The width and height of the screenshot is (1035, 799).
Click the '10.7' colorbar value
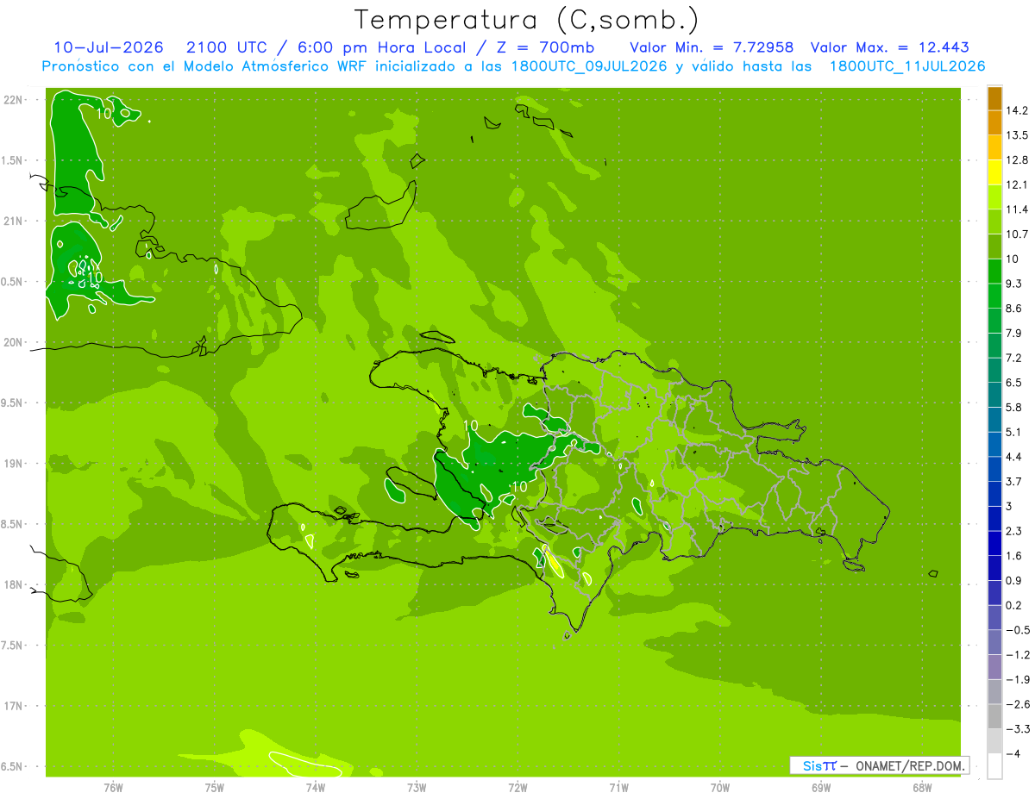[1017, 234]
